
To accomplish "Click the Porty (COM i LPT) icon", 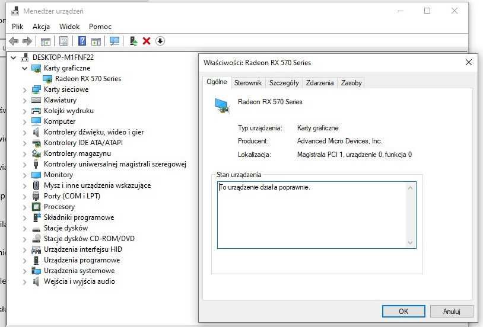I will click(x=36, y=196).
